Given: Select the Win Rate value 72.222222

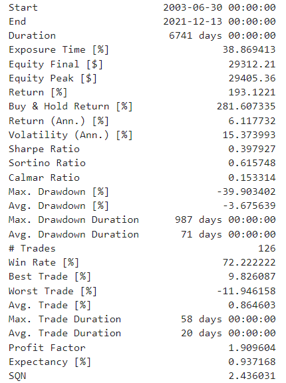Looking at the screenshot, I should pos(249,263).
